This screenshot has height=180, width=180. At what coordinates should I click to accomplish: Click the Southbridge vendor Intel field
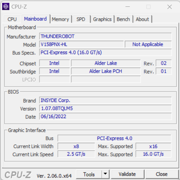point(55,71)
